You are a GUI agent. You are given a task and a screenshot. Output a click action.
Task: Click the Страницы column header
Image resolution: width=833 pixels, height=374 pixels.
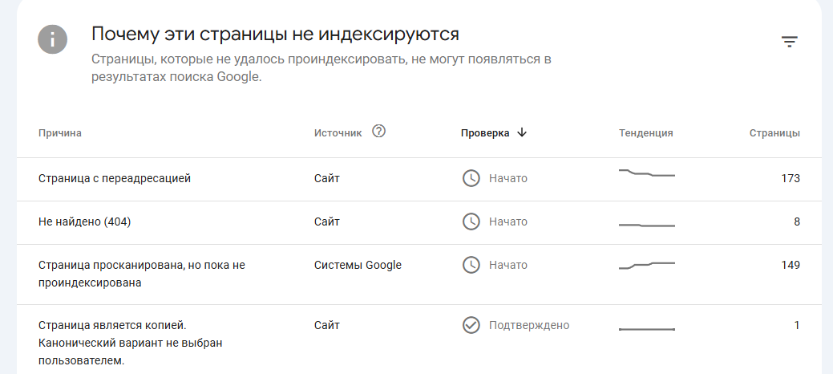point(774,133)
